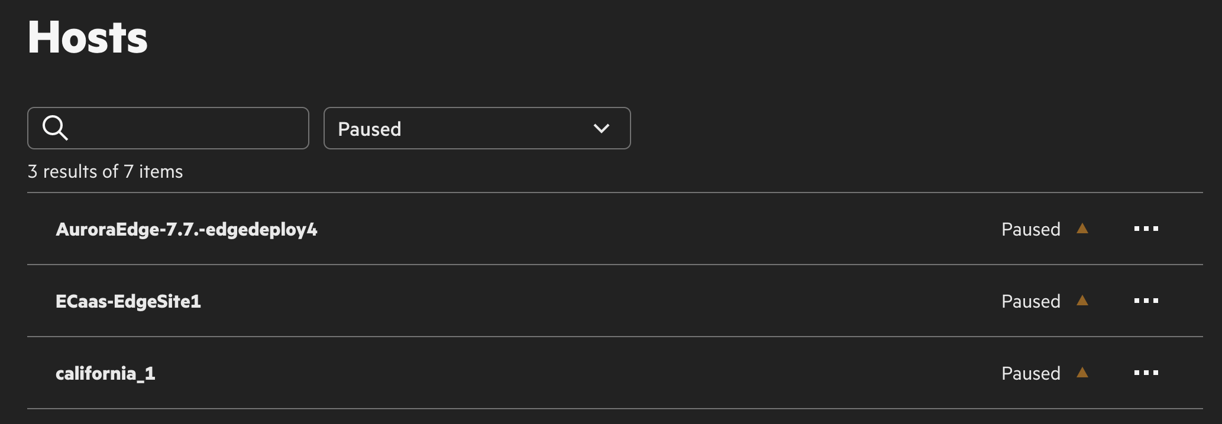The image size is (1222, 424).
Task: Click the Paused status label on california_1 row
Action: pyautogui.click(x=1030, y=373)
